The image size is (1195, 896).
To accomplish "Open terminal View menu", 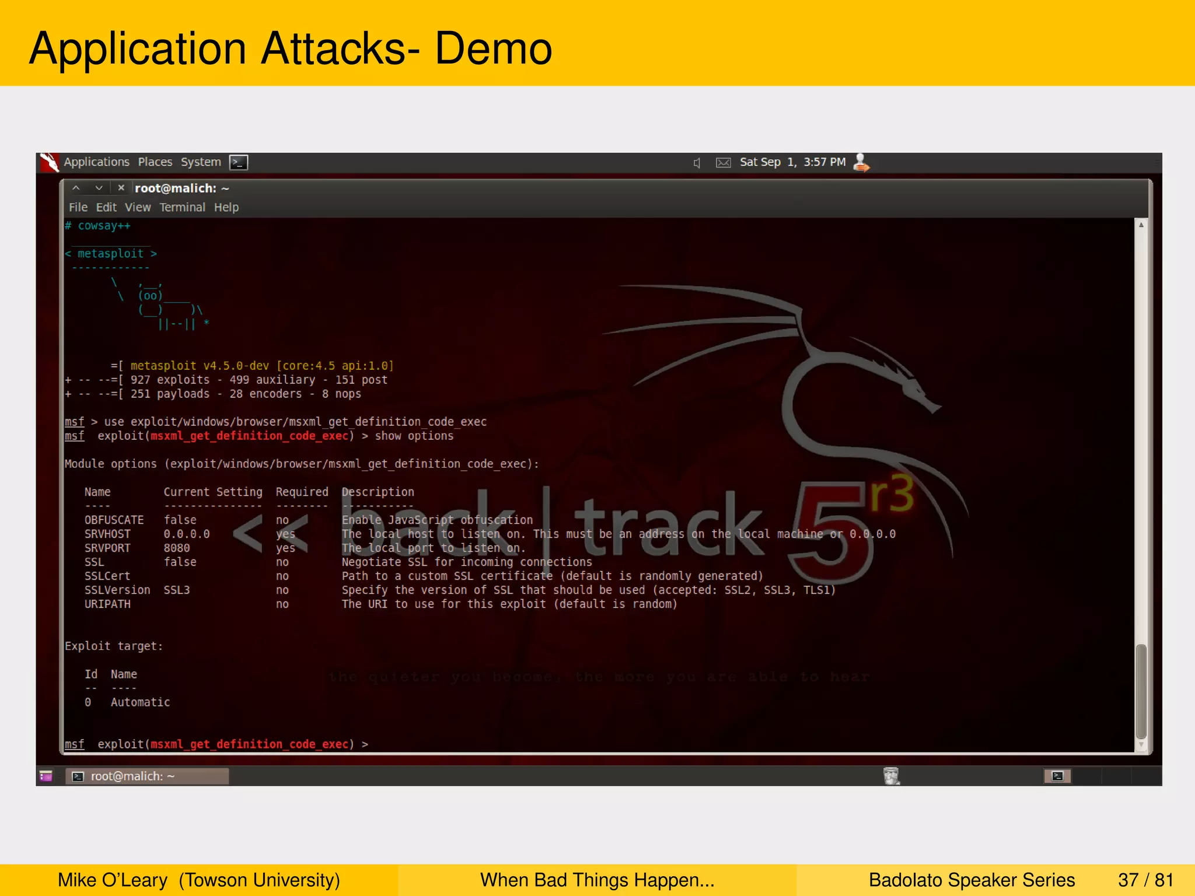I will [138, 208].
